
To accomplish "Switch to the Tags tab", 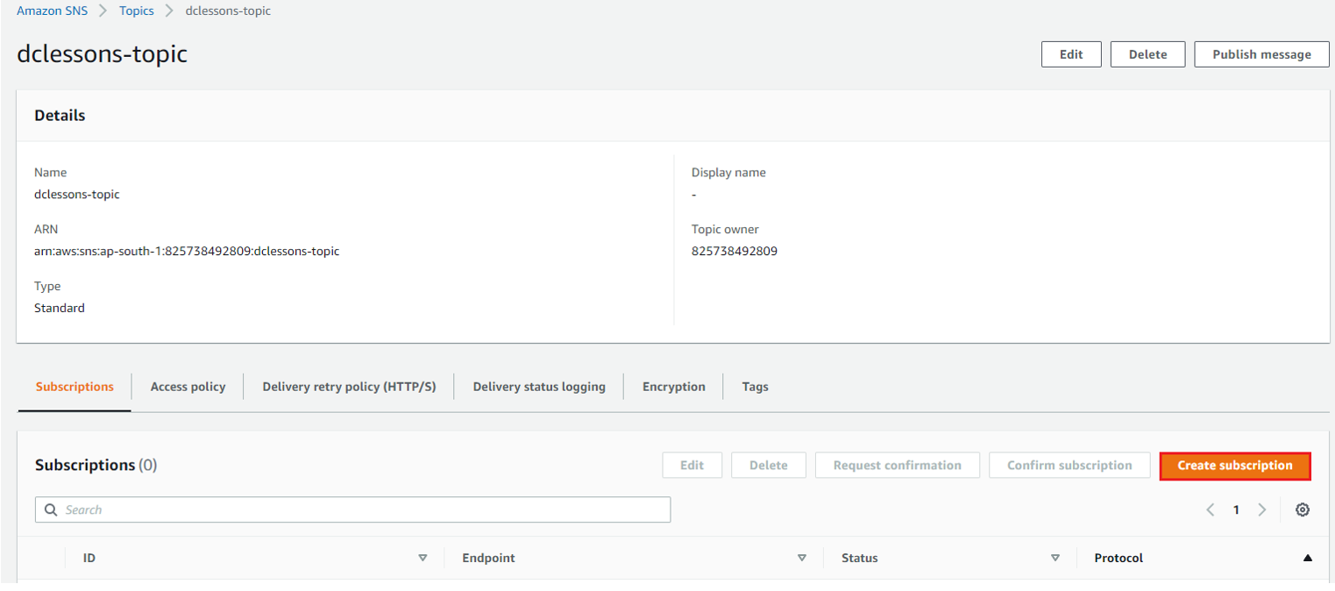I will (x=755, y=387).
